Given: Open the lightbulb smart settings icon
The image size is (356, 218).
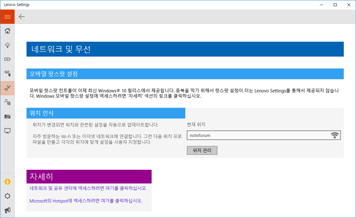Looking at the screenshot, I should (x=7, y=45).
